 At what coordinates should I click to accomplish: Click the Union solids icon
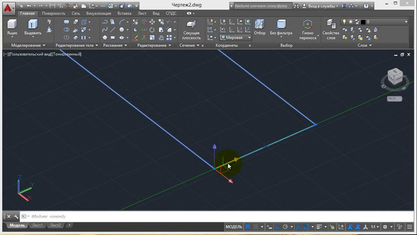[x=66, y=22]
